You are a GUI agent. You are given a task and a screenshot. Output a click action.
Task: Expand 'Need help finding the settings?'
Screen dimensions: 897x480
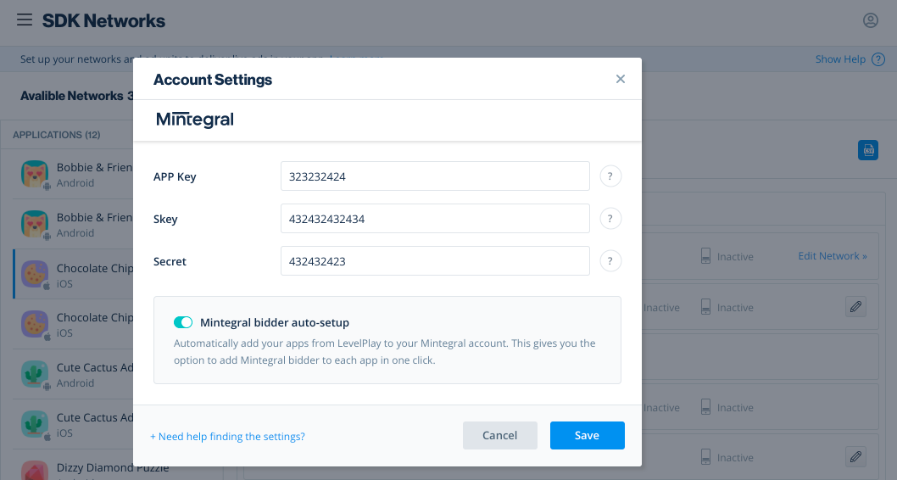coord(227,437)
